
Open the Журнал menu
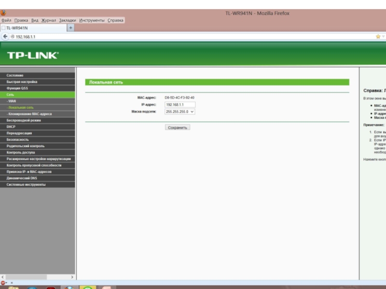tap(49, 20)
